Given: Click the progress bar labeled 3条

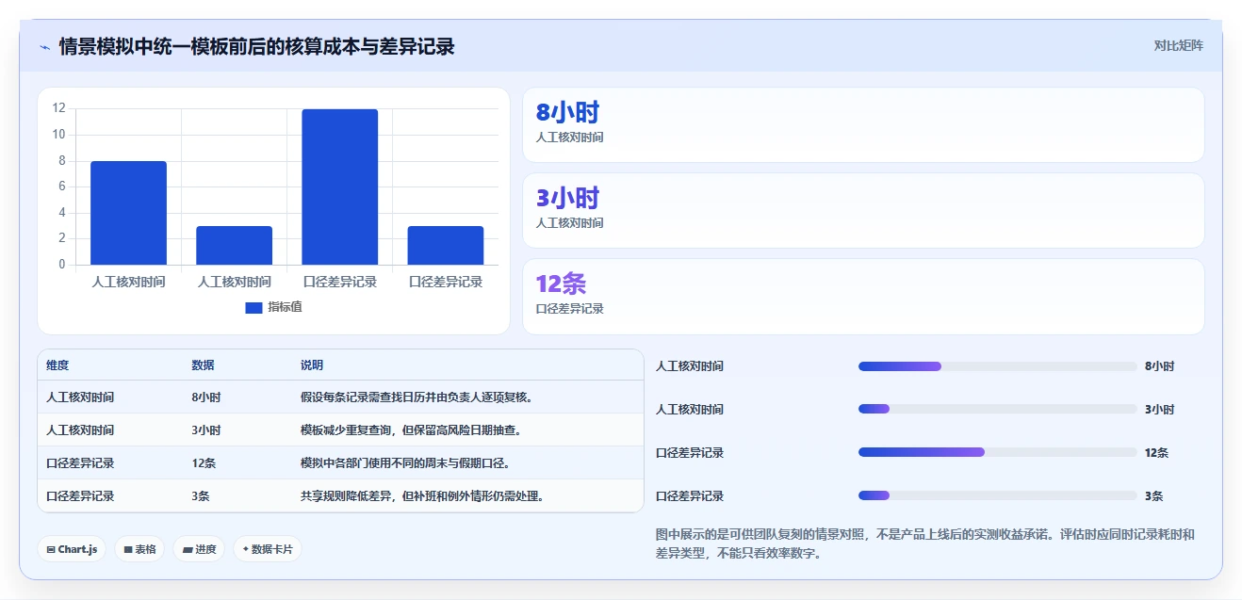Looking at the screenshot, I should [x=997, y=496].
